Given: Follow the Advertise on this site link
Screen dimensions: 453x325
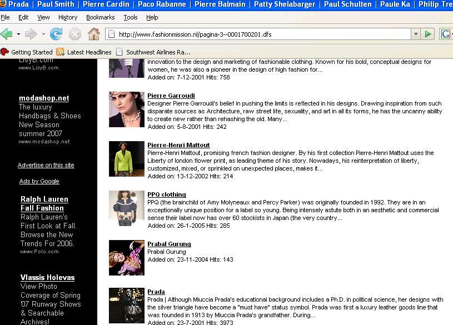Looking at the screenshot, I should (x=46, y=165).
